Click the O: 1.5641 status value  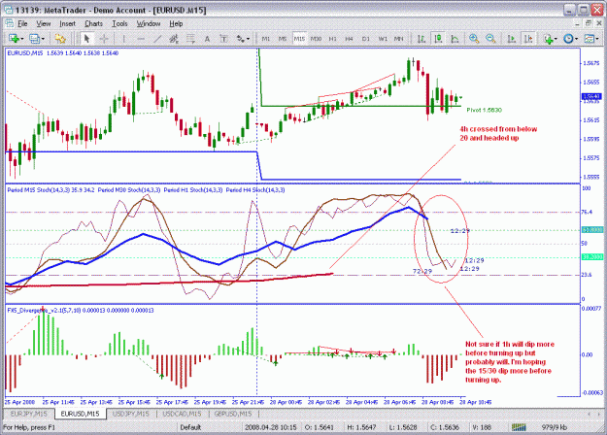click(x=320, y=427)
